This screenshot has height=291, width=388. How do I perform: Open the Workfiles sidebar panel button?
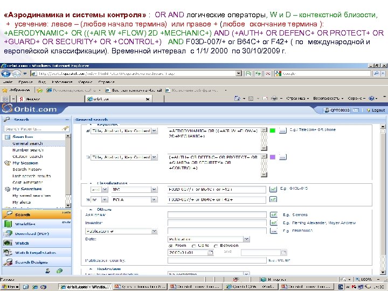point(37,224)
